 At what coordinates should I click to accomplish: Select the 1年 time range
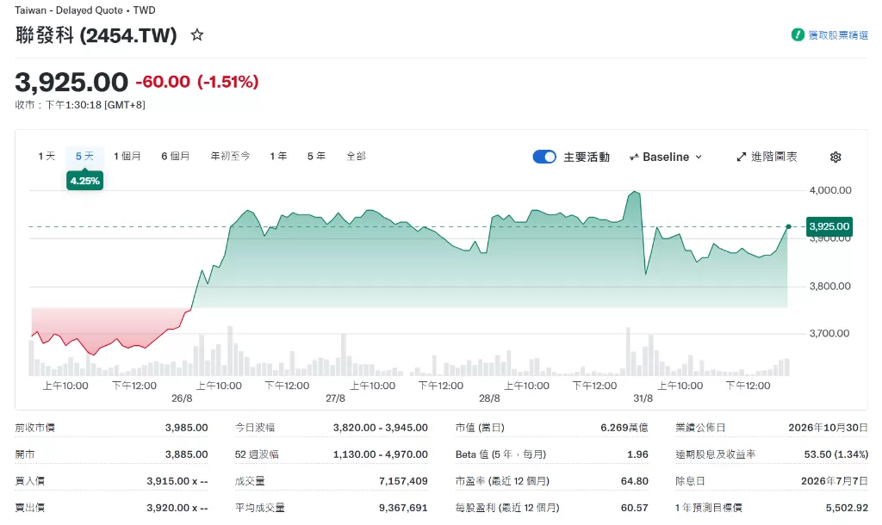(x=278, y=156)
